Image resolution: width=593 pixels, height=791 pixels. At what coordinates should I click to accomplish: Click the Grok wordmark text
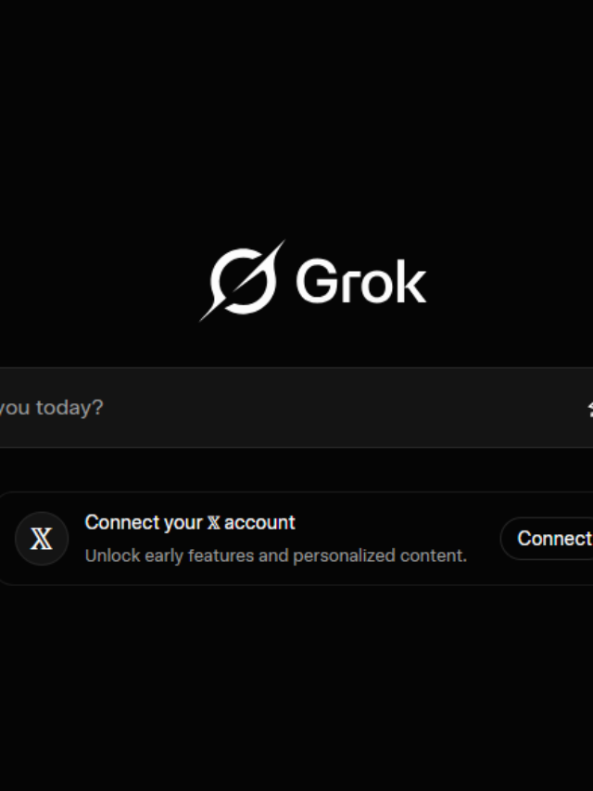click(x=360, y=281)
